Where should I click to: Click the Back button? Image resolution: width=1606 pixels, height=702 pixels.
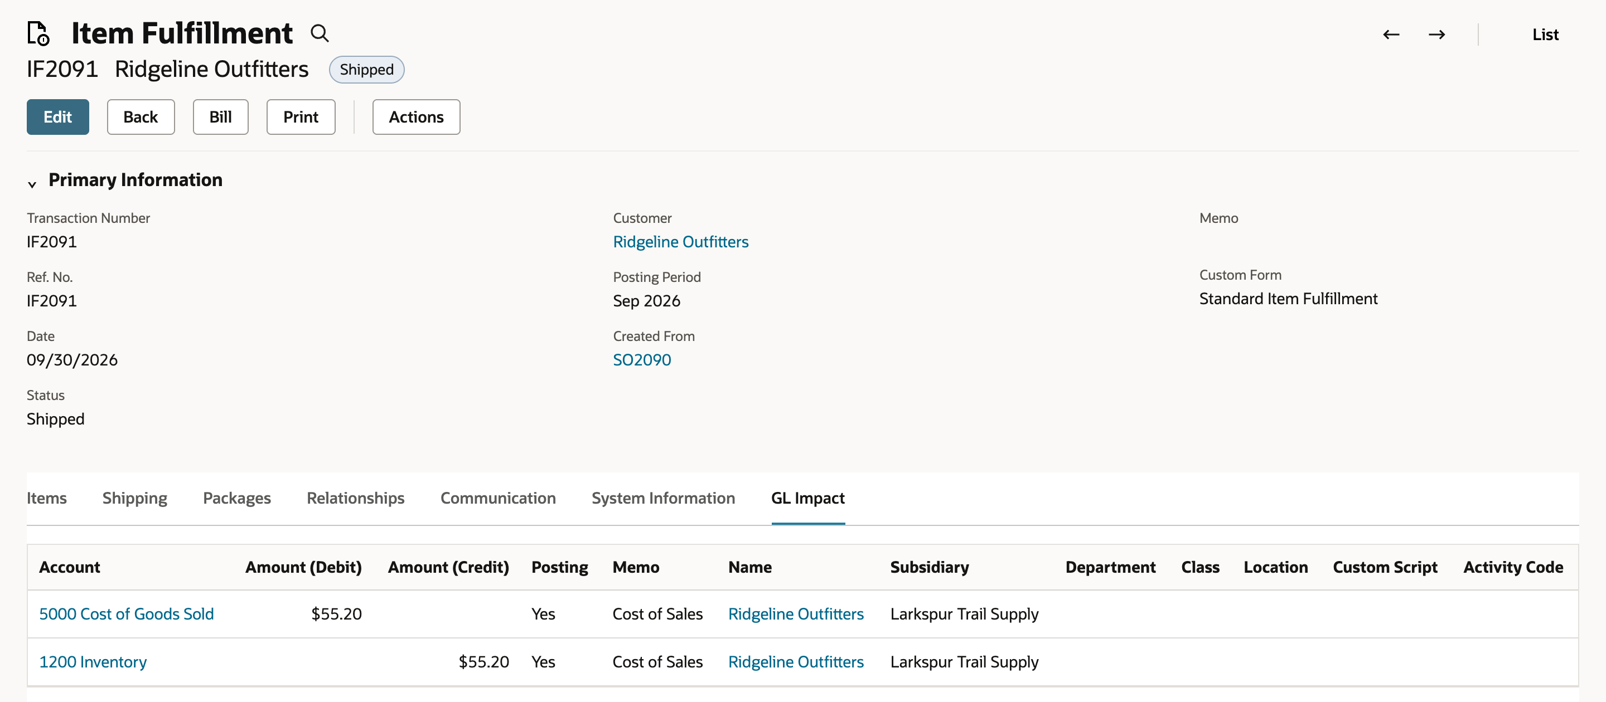click(x=141, y=117)
